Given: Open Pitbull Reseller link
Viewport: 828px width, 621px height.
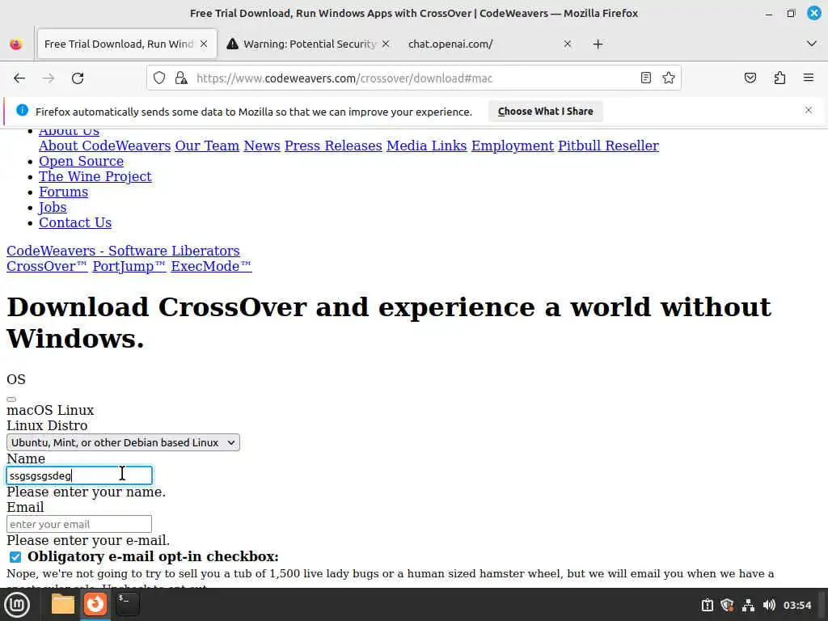Looking at the screenshot, I should [x=608, y=146].
